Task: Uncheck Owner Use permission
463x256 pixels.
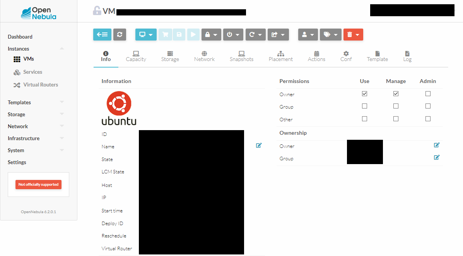Action: coord(364,94)
